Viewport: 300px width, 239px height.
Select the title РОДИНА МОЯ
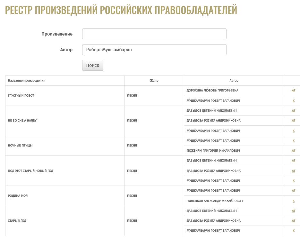[18, 196]
